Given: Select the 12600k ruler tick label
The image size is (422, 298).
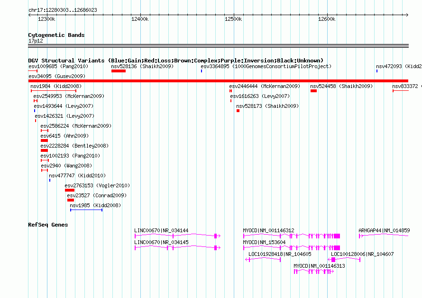Looking at the screenshot, I should 327,19.
